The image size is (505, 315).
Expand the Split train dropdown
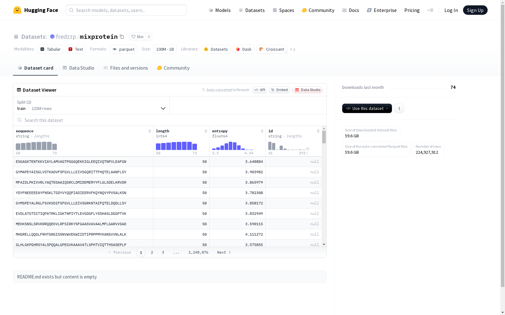92,105
